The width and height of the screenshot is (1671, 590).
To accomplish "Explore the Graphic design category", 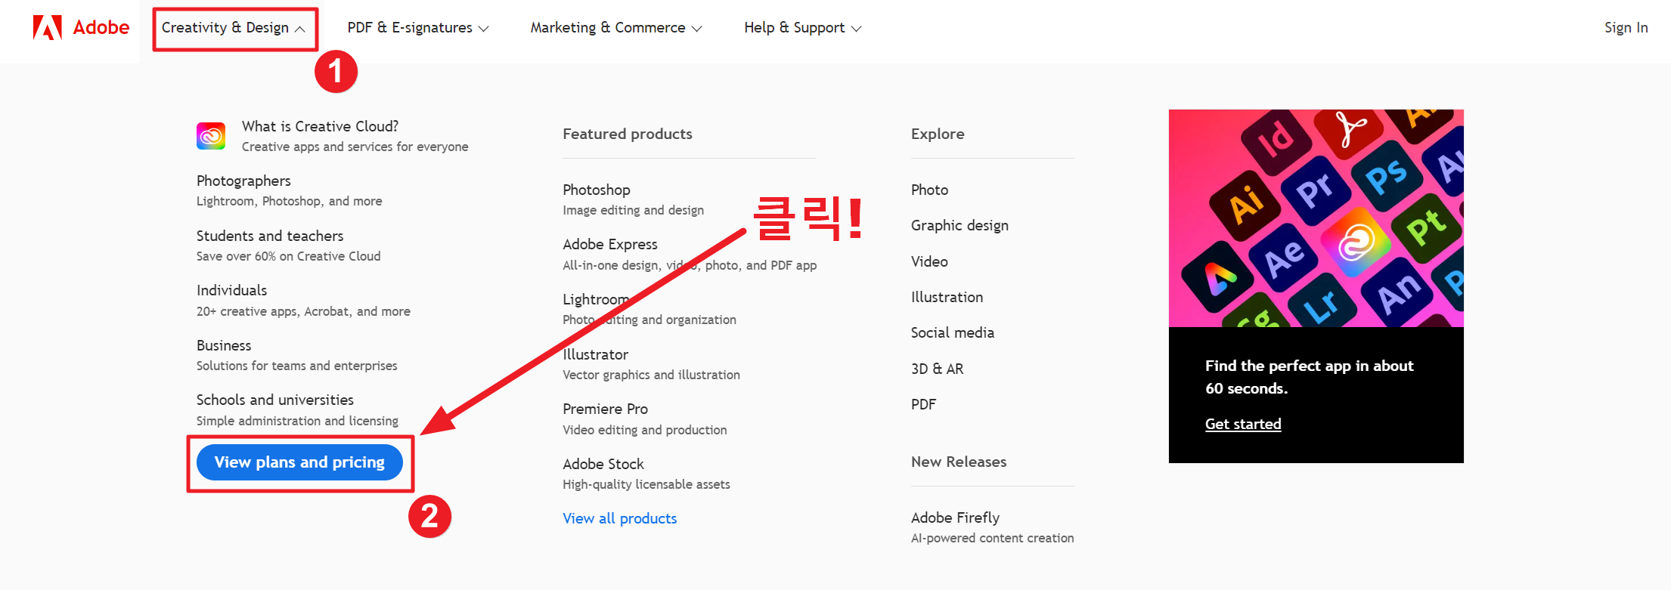I will click(x=960, y=225).
